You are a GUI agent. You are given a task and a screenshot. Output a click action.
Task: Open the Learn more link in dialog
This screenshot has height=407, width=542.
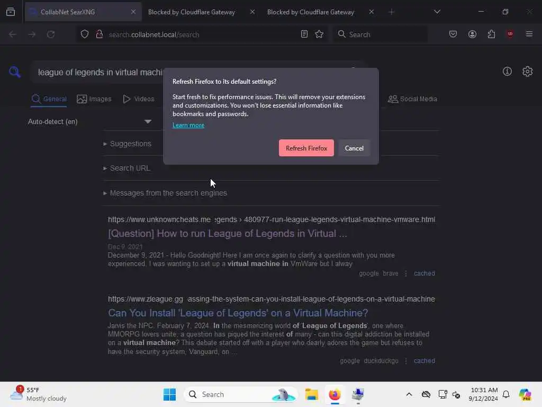188,125
